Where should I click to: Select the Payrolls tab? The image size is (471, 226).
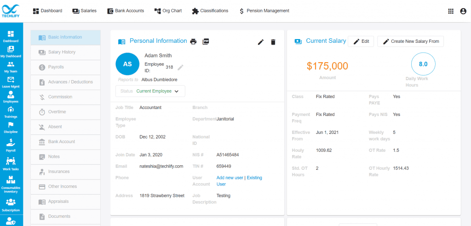coord(65,67)
